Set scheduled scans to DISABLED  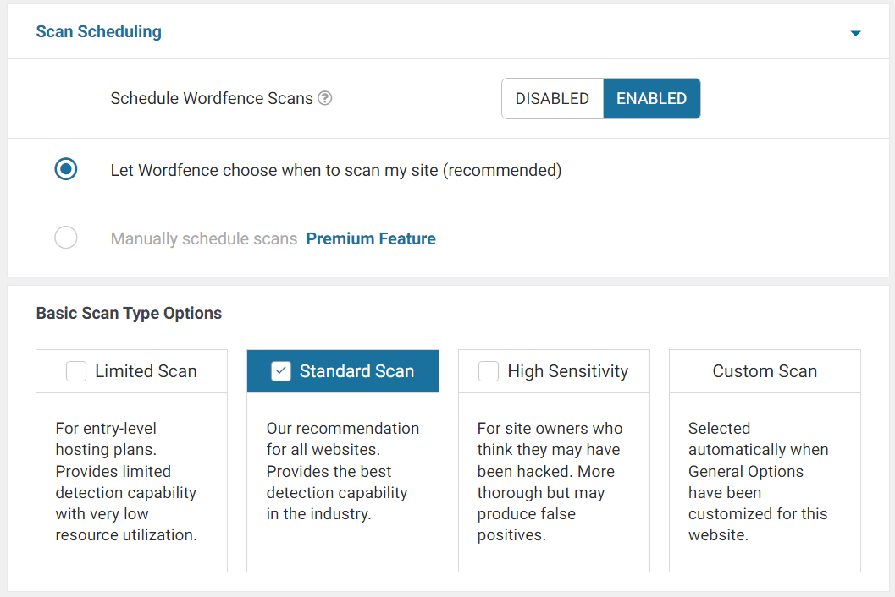552,99
